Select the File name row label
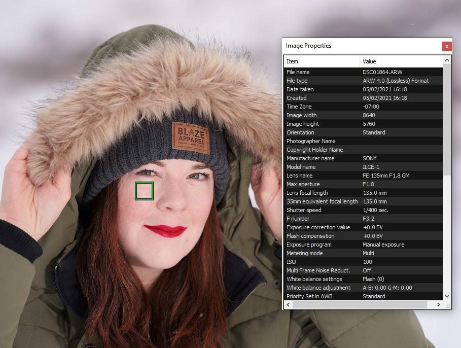 (298, 72)
